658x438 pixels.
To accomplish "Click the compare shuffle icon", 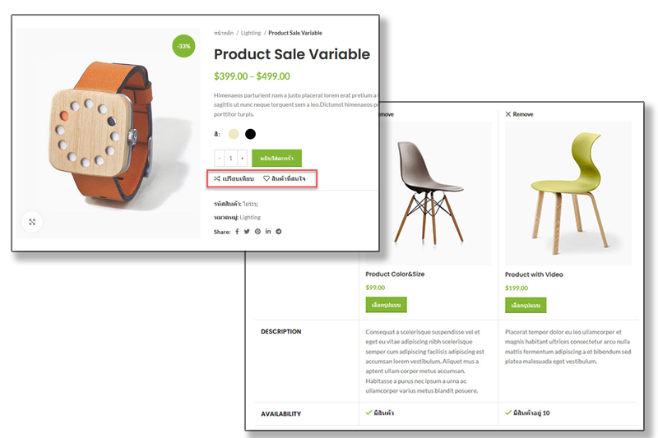I will point(217,178).
